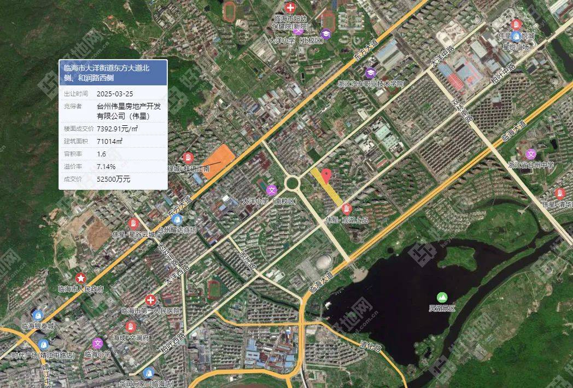Click 绿城·桂语江南 red building icon

tap(188, 158)
